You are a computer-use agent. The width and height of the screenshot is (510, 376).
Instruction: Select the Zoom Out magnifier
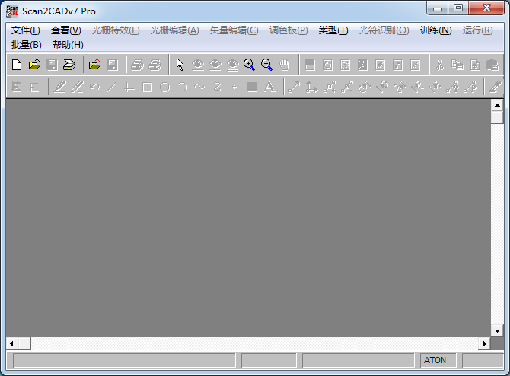(x=266, y=65)
